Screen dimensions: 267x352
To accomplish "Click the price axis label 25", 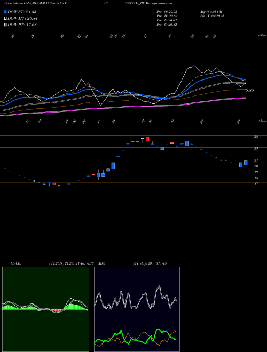I will pyautogui.click(x=256, y=137).
